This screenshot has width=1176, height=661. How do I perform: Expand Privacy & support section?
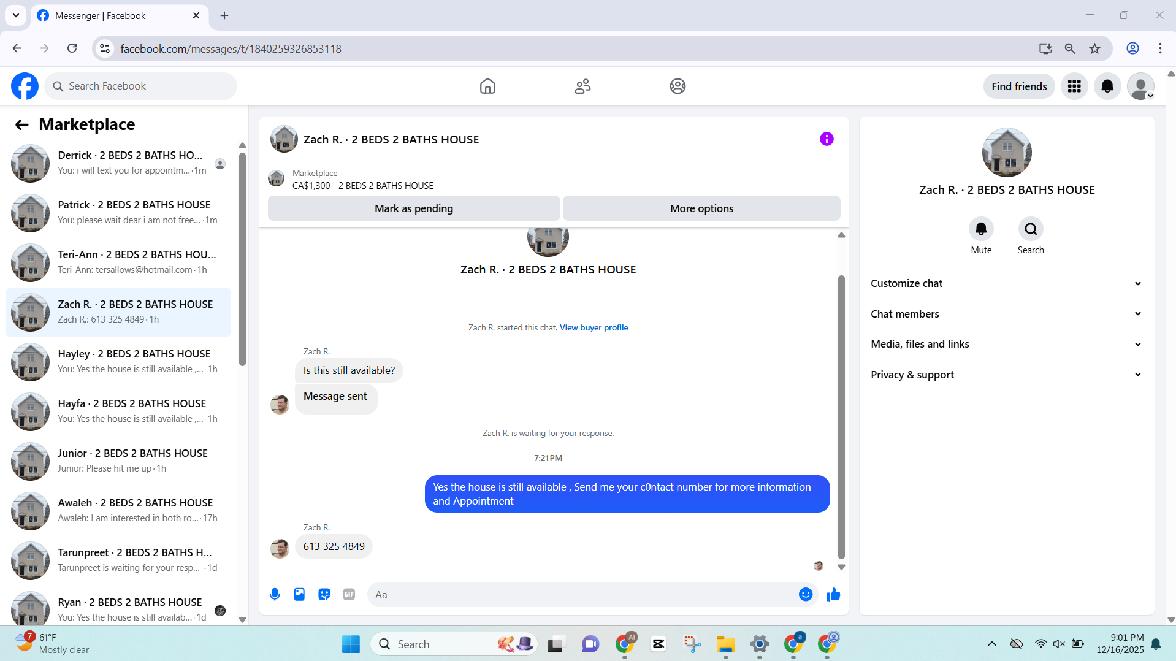click(1006, 375)
